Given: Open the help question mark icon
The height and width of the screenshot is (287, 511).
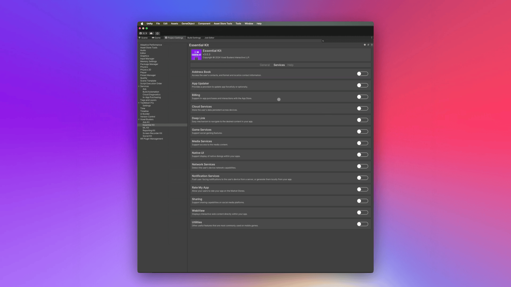Looking at the screenshot, I should pyautogui.click(x=365, y=45).
